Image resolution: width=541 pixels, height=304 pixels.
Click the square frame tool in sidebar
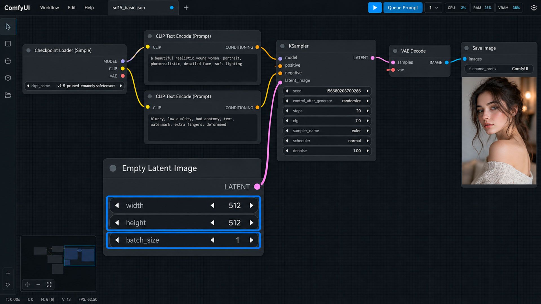coord(8,44)
